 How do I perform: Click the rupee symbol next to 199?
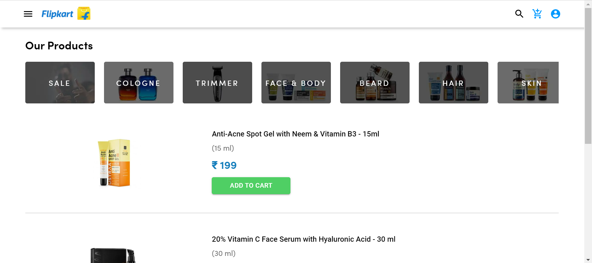(x=215, y=166)
